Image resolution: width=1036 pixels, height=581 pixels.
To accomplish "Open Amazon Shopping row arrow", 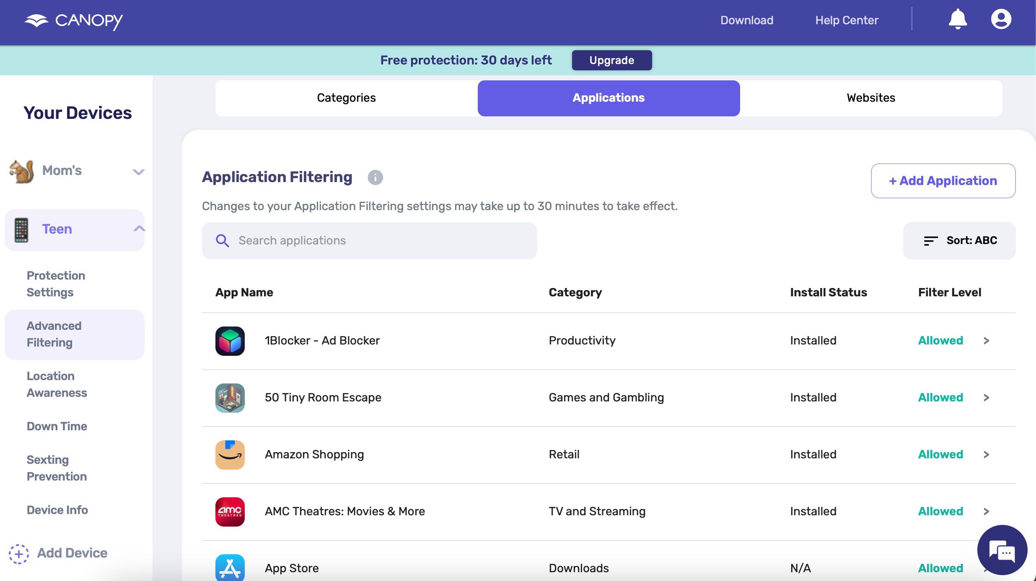I will (x=986, y=455).
